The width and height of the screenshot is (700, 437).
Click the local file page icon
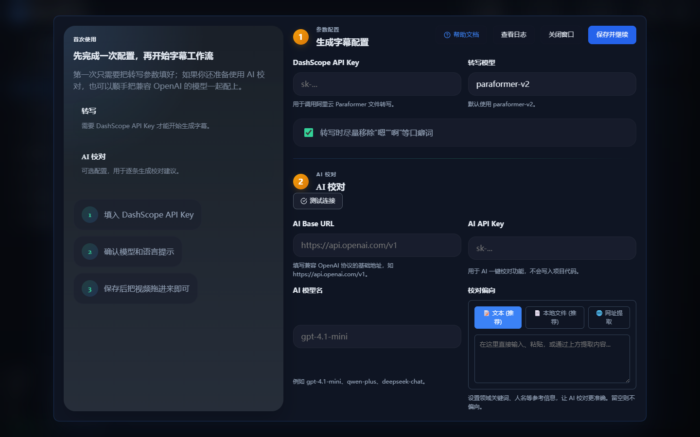click(537, 313)
